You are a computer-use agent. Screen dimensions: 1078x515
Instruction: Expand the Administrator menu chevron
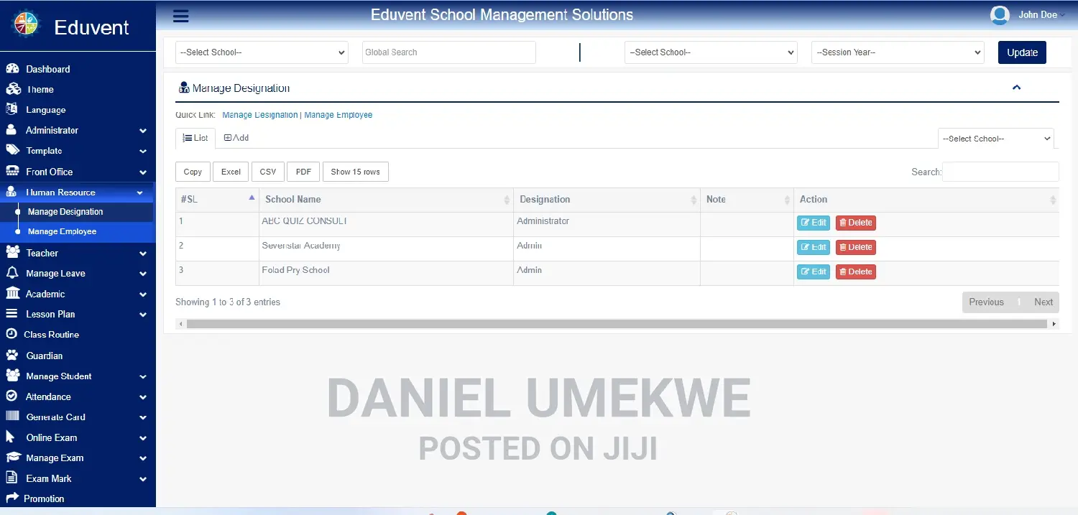pyautogui.click(x=143, y=131)
